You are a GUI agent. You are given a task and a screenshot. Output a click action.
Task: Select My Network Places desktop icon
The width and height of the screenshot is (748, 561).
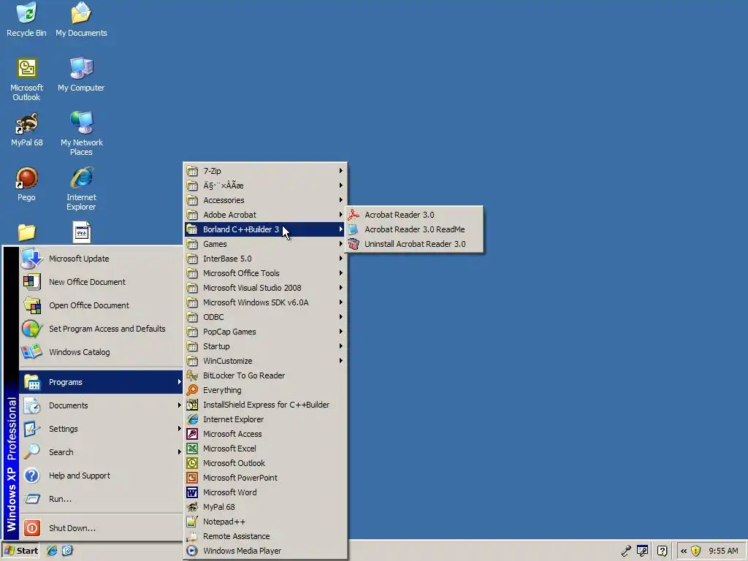[81, 134]
